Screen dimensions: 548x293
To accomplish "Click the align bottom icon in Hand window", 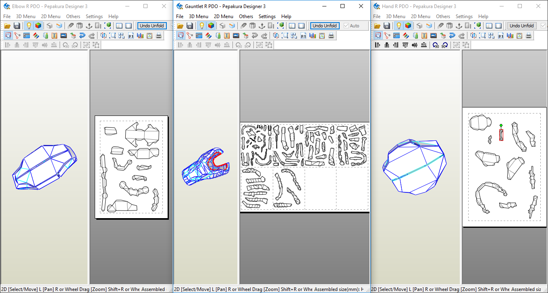I will tap(424, 45).
